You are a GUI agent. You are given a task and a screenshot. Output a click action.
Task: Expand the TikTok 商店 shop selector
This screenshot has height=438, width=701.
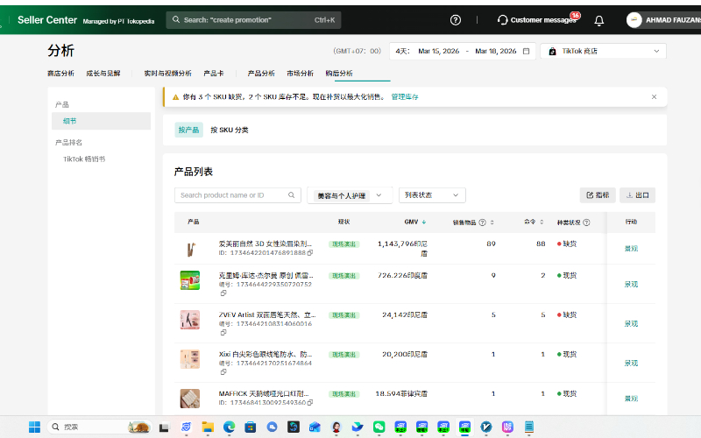[x=603, y=51]
